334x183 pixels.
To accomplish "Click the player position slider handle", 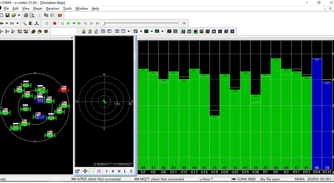I will point(104,23).
